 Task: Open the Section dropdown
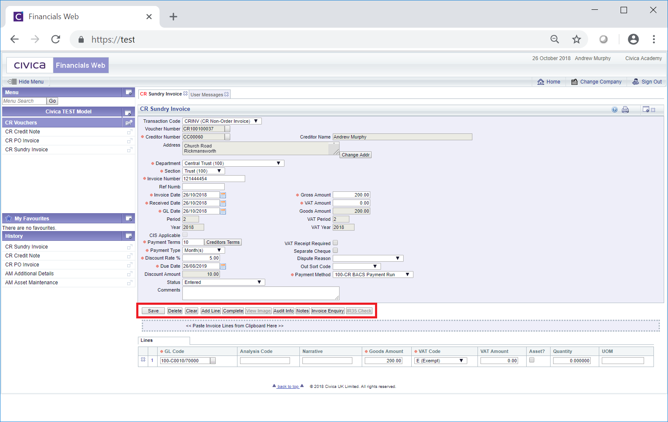(x=204, y=171)
